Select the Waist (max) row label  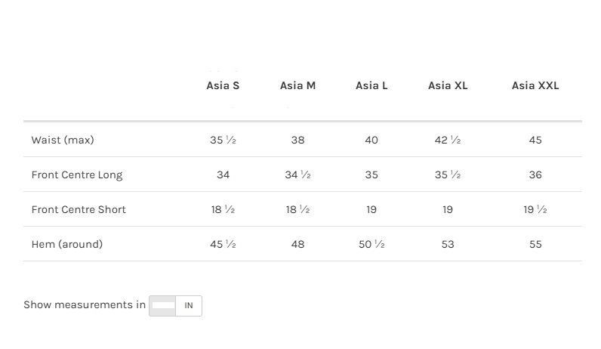pyautogui.click(x=63, y=141)
